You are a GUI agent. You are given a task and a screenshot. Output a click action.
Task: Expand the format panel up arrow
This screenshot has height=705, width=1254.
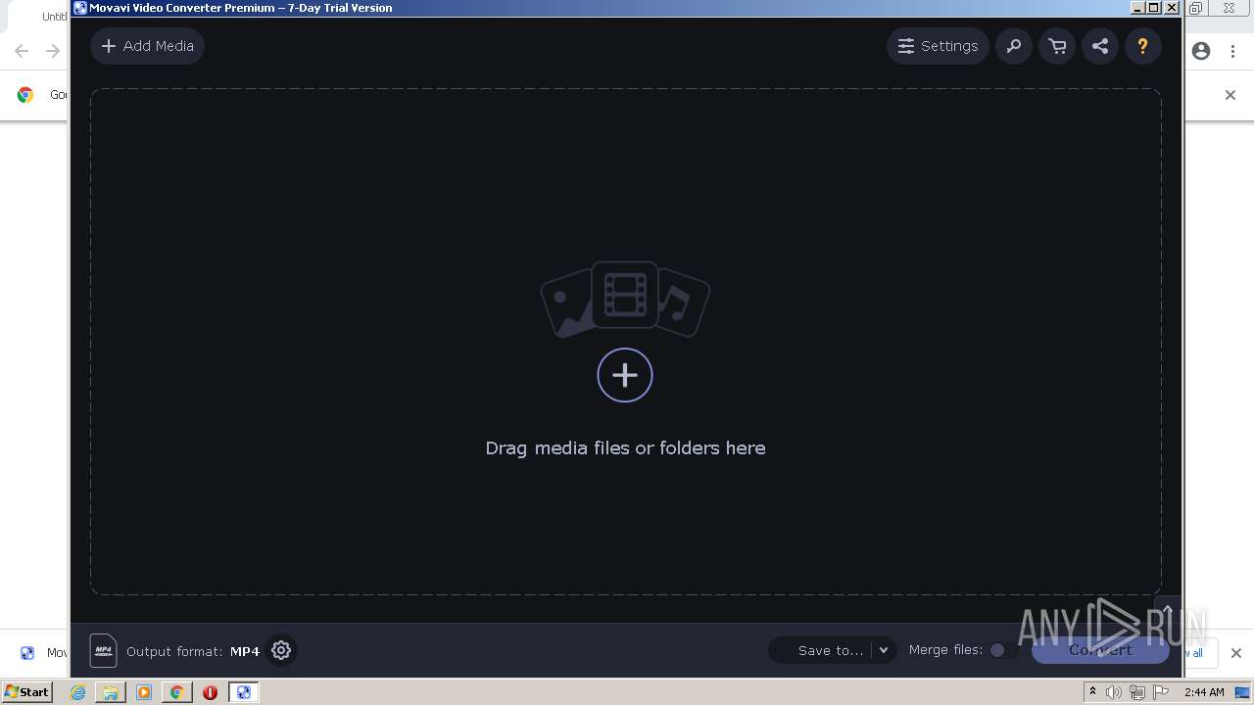[1168, 611]
